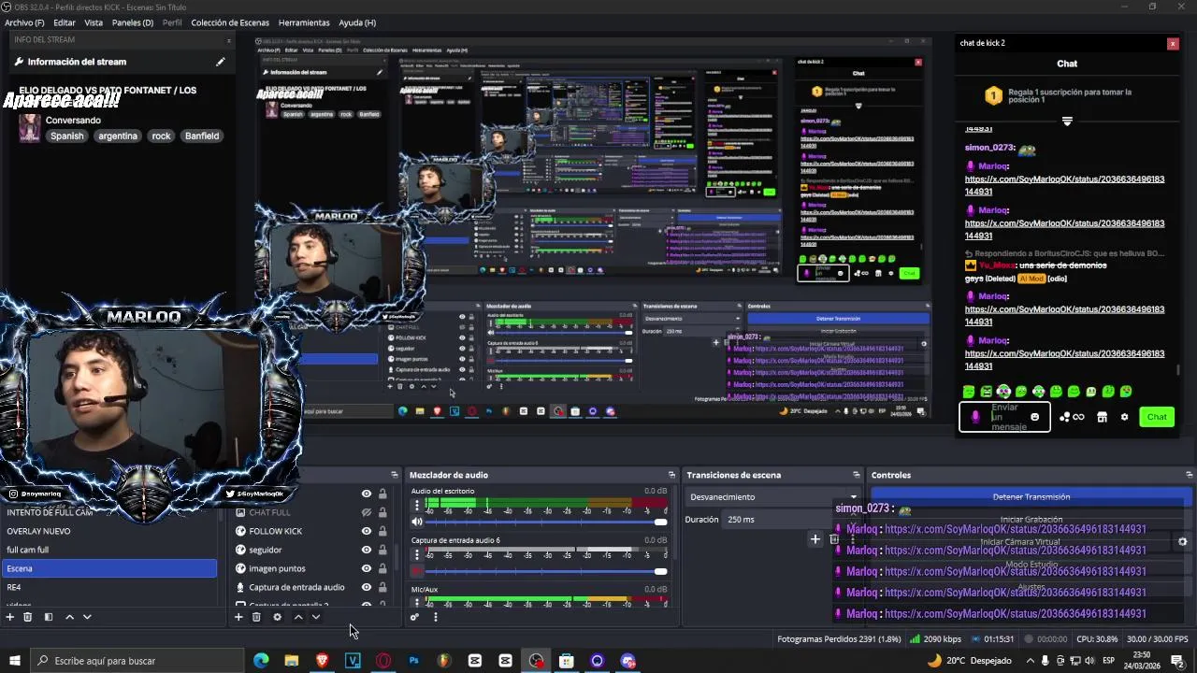Show the hidden CHAT FULL source
The width and height of the screenshot is (1197, 673).
(367, 512)
